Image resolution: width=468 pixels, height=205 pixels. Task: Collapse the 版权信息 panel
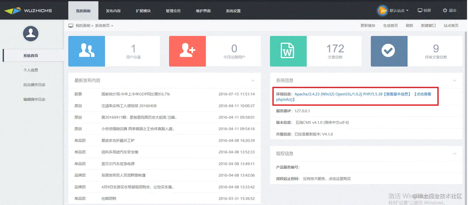pyautogui.click(x=455, y=154)
